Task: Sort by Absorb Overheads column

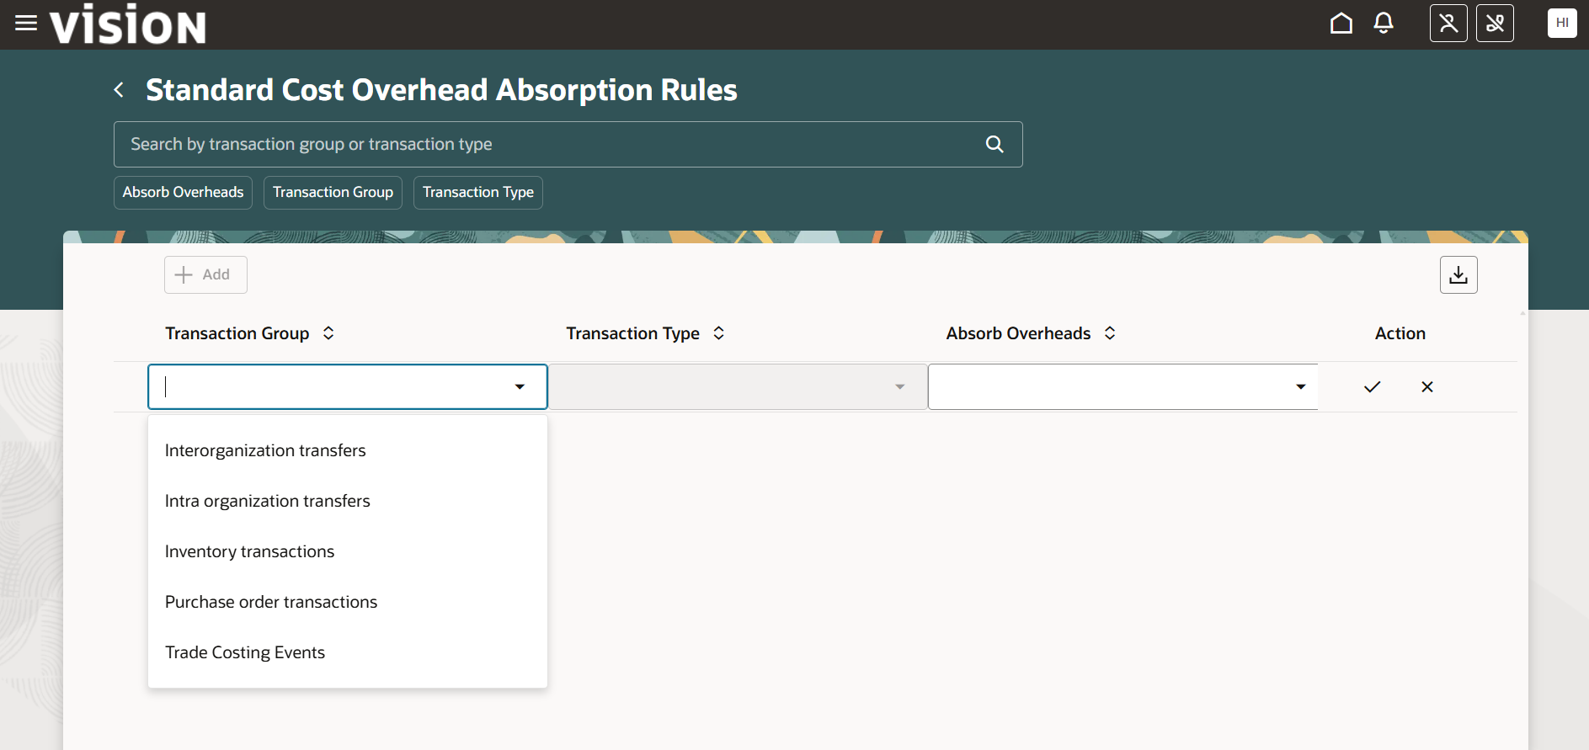Action: [x=1110, y=333]
